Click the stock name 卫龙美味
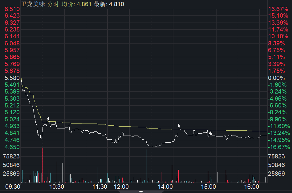The width and height of the screenshot is (292, 193). pyautogui.click(x=32, y=4)
